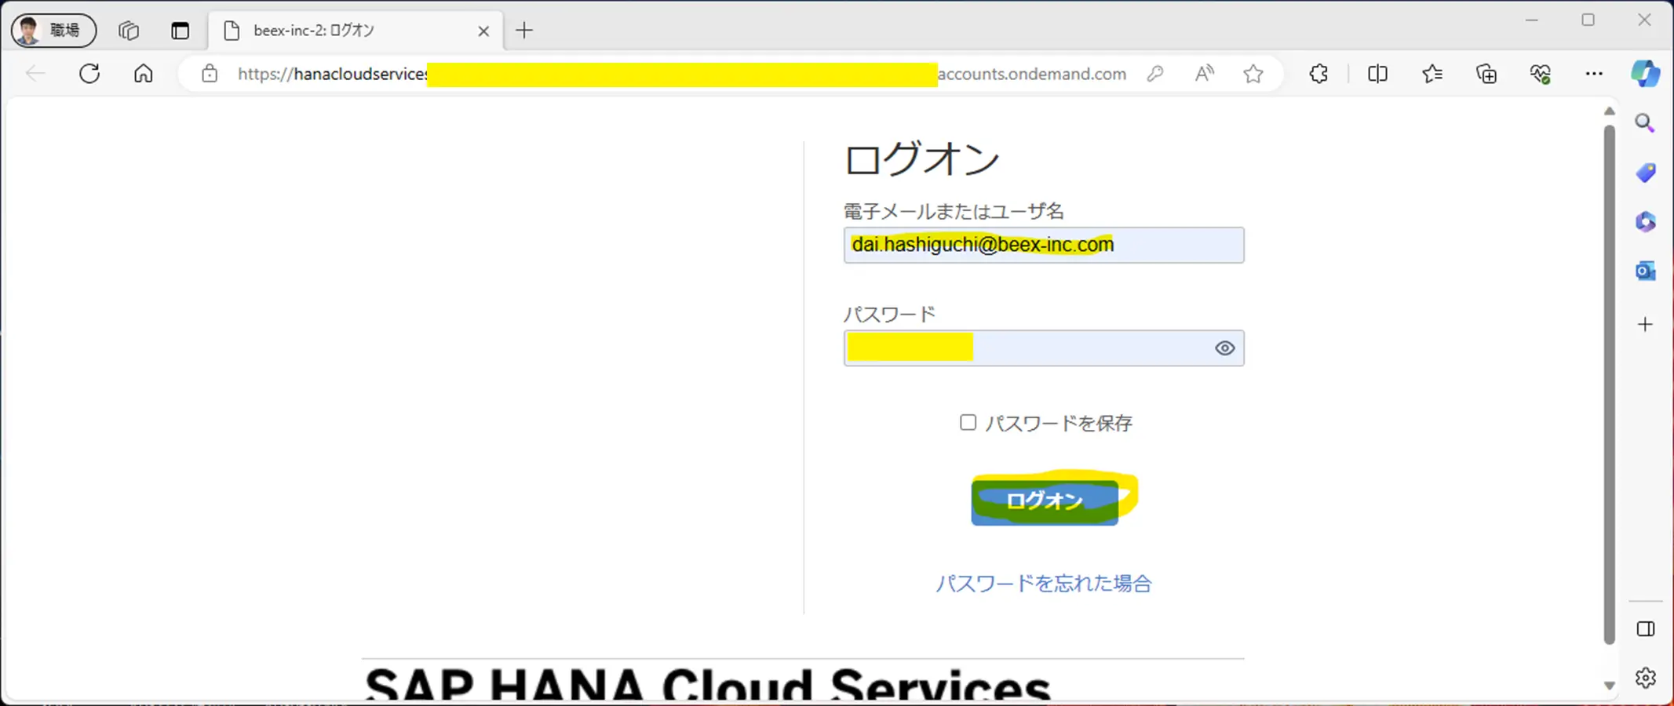This screenshot has width=1674, height=706.
Task: Toggle the sidebar layout icon at bottom
Action: click(x=1646, y=629)
